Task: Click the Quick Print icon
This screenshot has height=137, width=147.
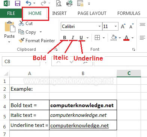Action: point(69,3)
